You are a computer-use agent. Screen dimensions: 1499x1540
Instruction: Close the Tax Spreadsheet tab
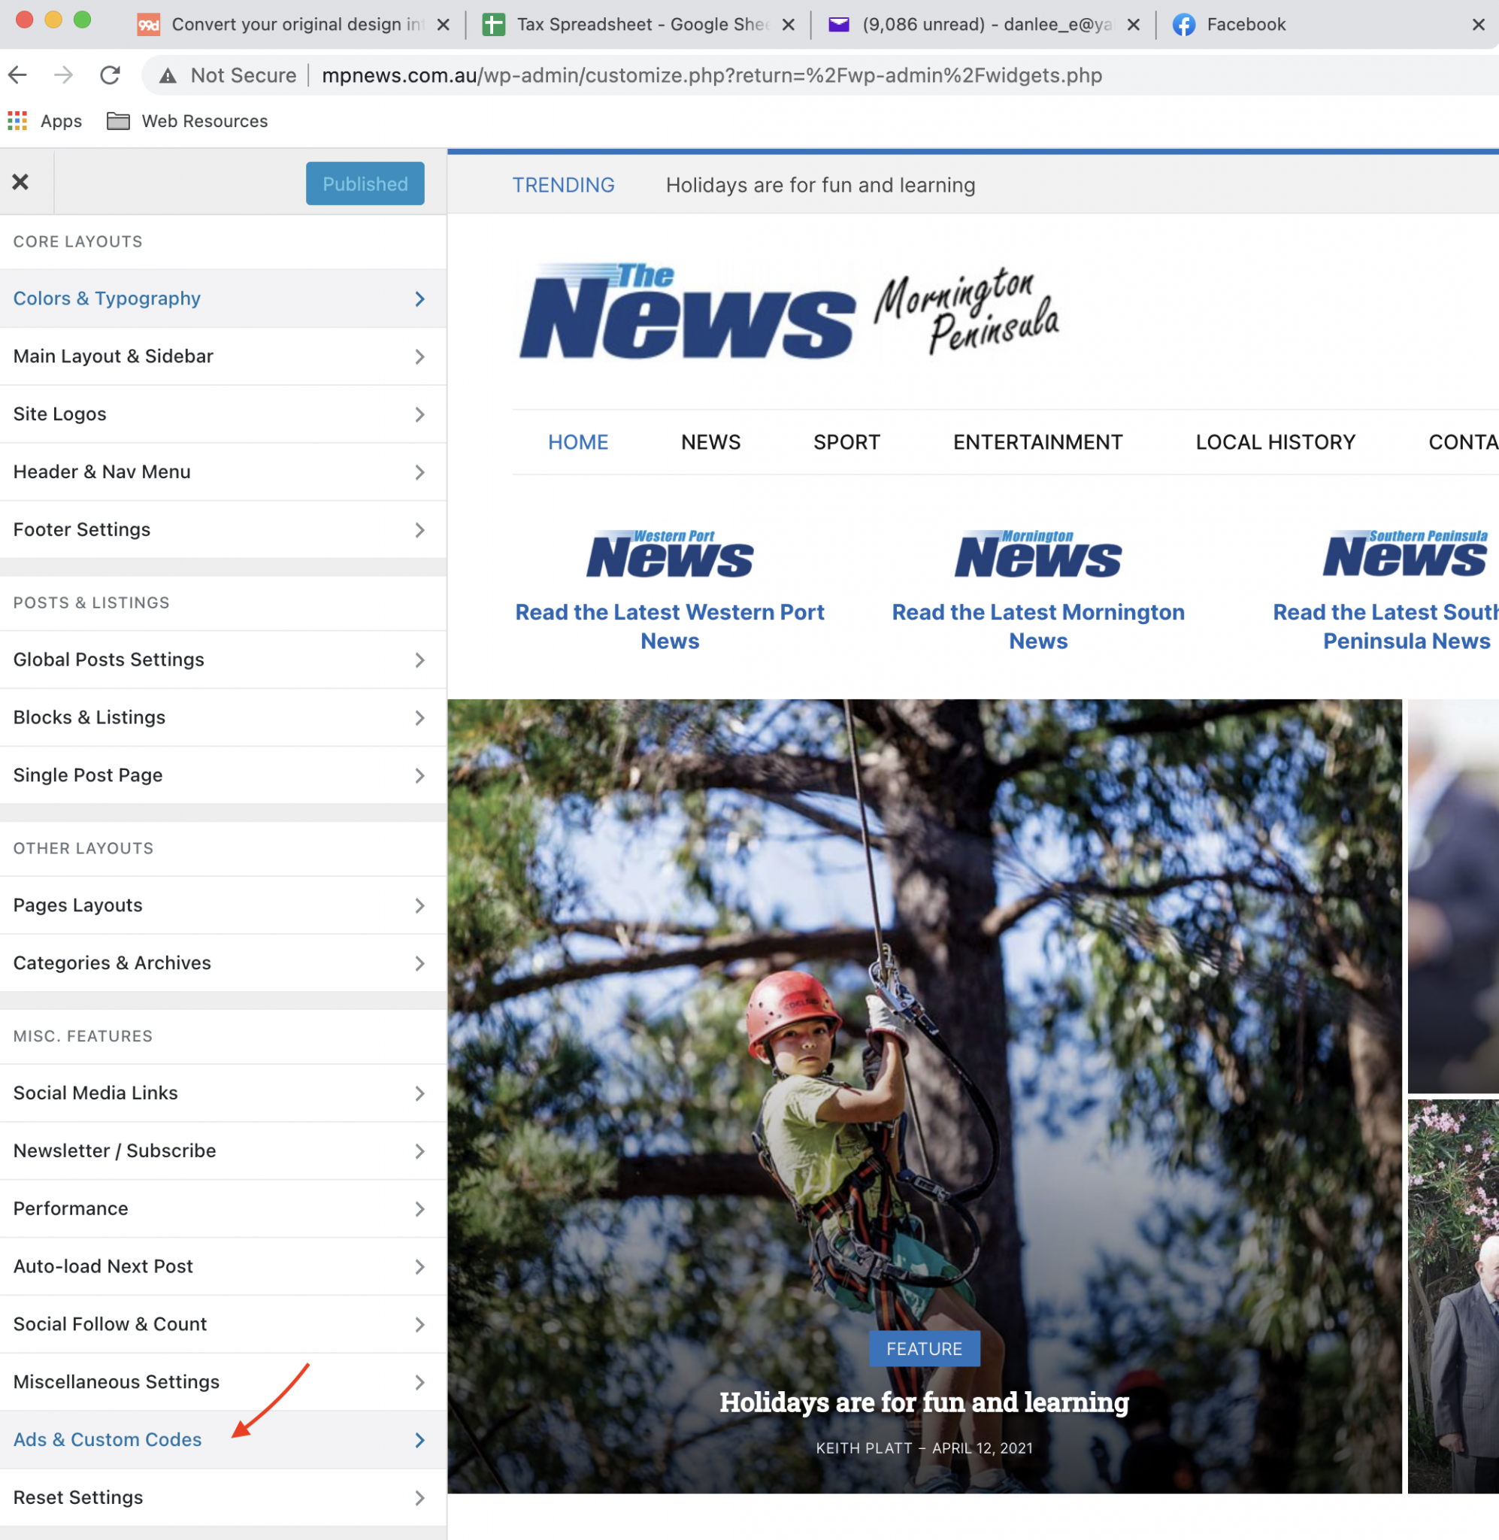pos(788,26)
